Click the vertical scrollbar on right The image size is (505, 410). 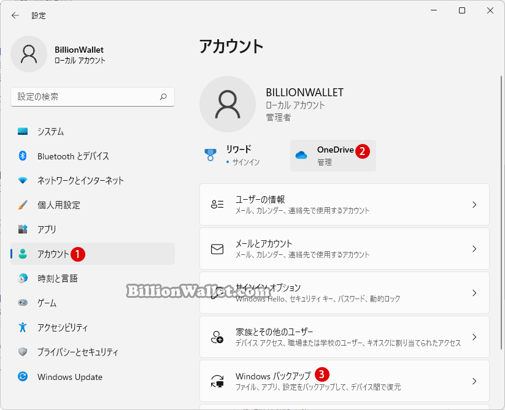point(501,212)
